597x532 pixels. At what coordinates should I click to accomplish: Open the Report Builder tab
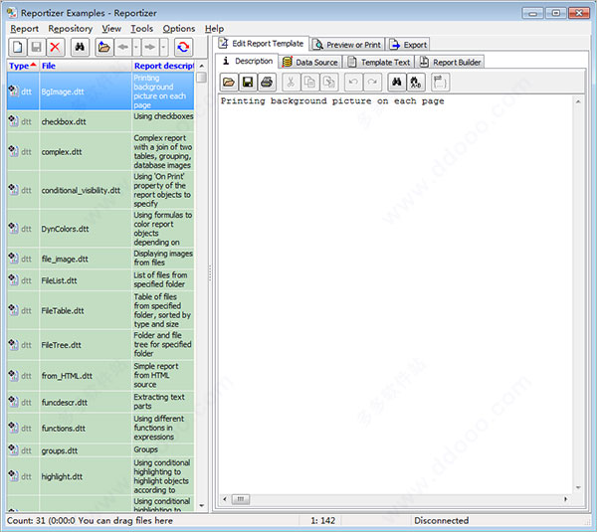coord(450,62)
